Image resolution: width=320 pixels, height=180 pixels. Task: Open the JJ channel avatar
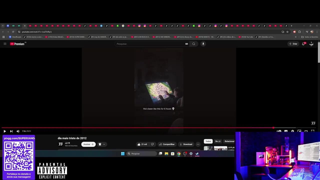pos(60,144)
